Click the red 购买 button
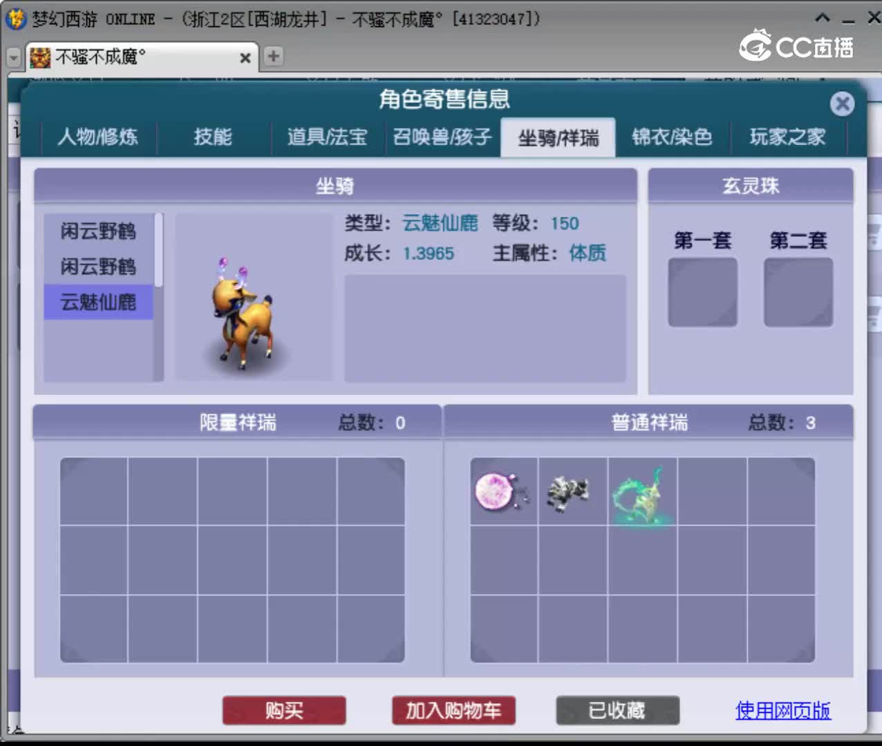 (284, 710)
